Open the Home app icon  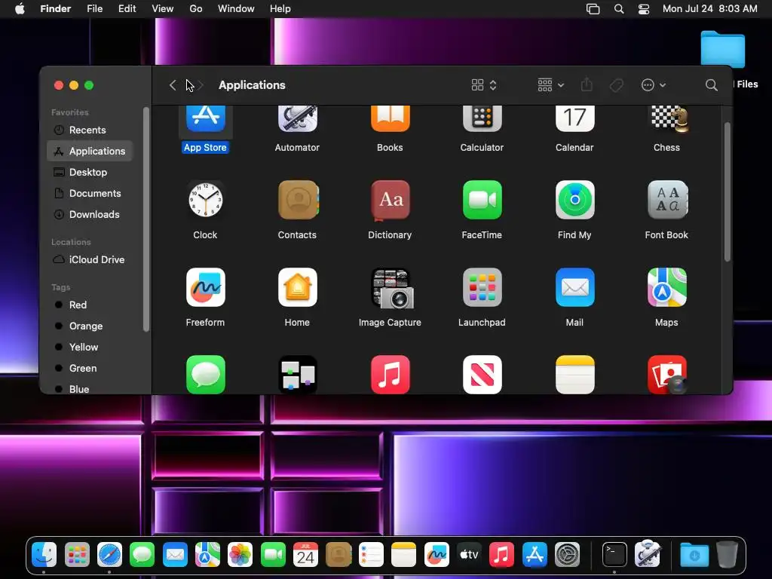297,287
